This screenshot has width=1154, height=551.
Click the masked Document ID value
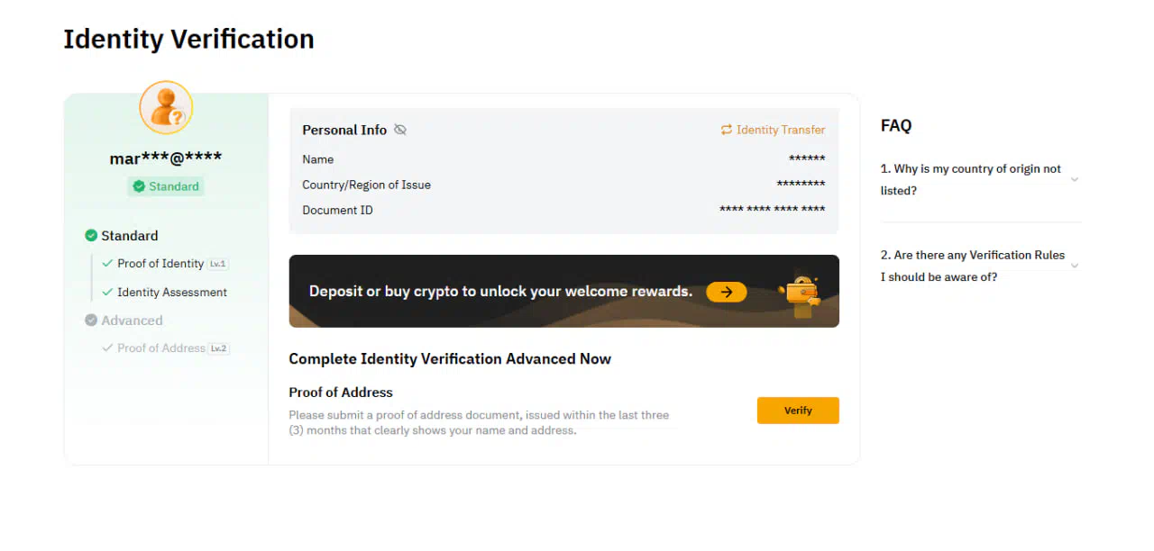click(773, 210)
